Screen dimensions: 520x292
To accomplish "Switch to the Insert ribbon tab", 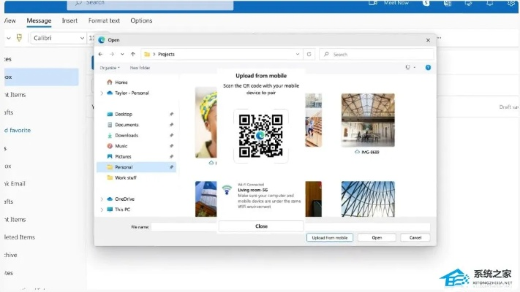I will [x=69, y=20].
